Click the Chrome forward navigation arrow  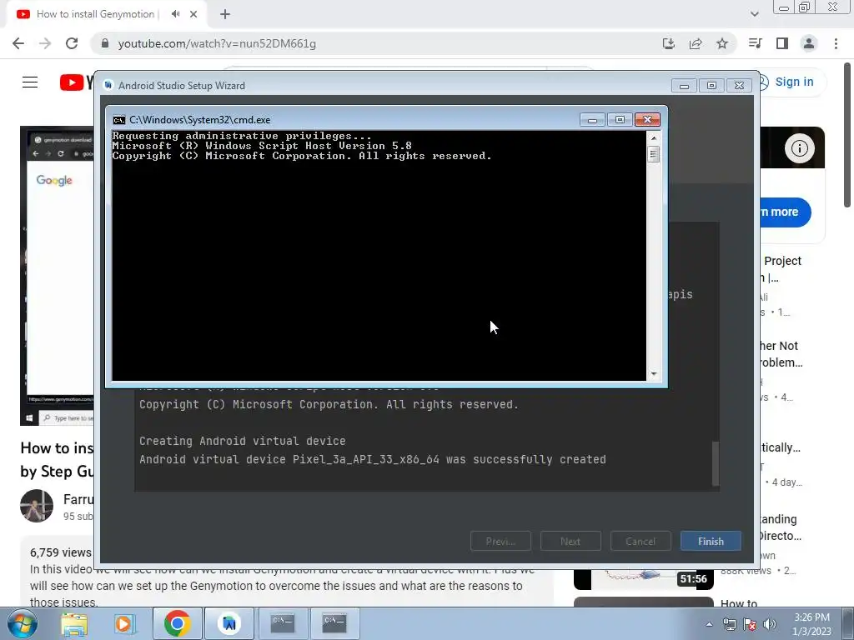[x=45, y=43]
